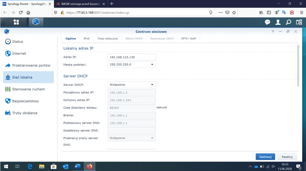Click the Zastosuj button
306x171 pixels.
coord(265,157)
